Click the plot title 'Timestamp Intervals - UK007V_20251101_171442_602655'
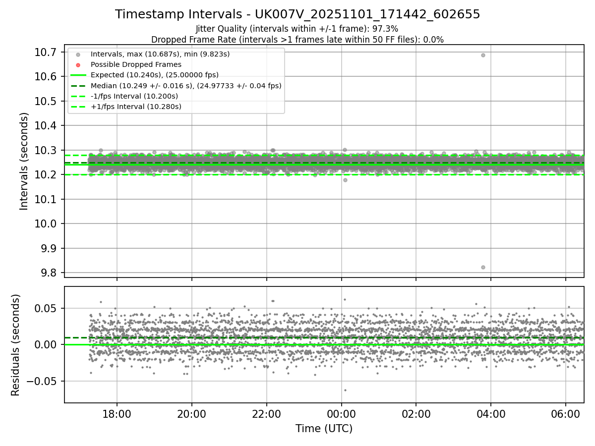 tap(297, 14)
